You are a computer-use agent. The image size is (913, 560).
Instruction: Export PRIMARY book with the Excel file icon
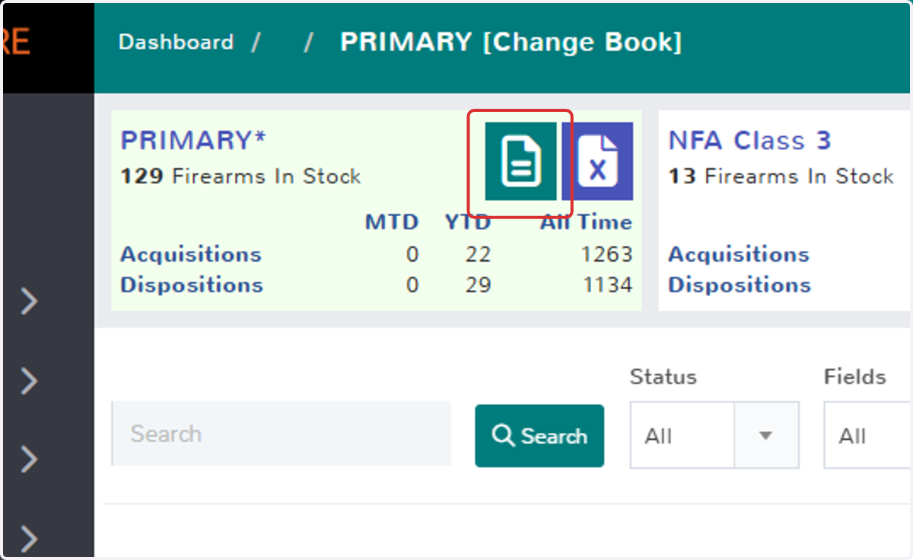pos(597,161)
